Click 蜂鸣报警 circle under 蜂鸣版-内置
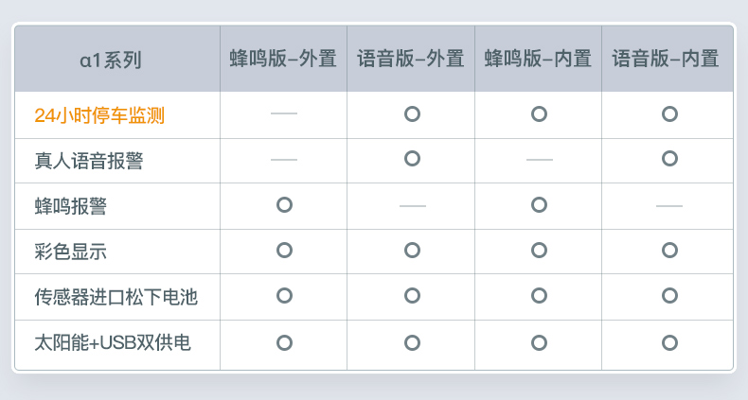 (x=539, y=204)
